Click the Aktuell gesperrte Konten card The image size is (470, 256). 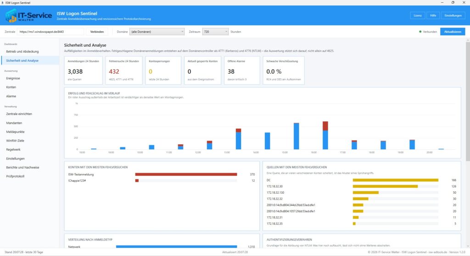tap(202, 70)
